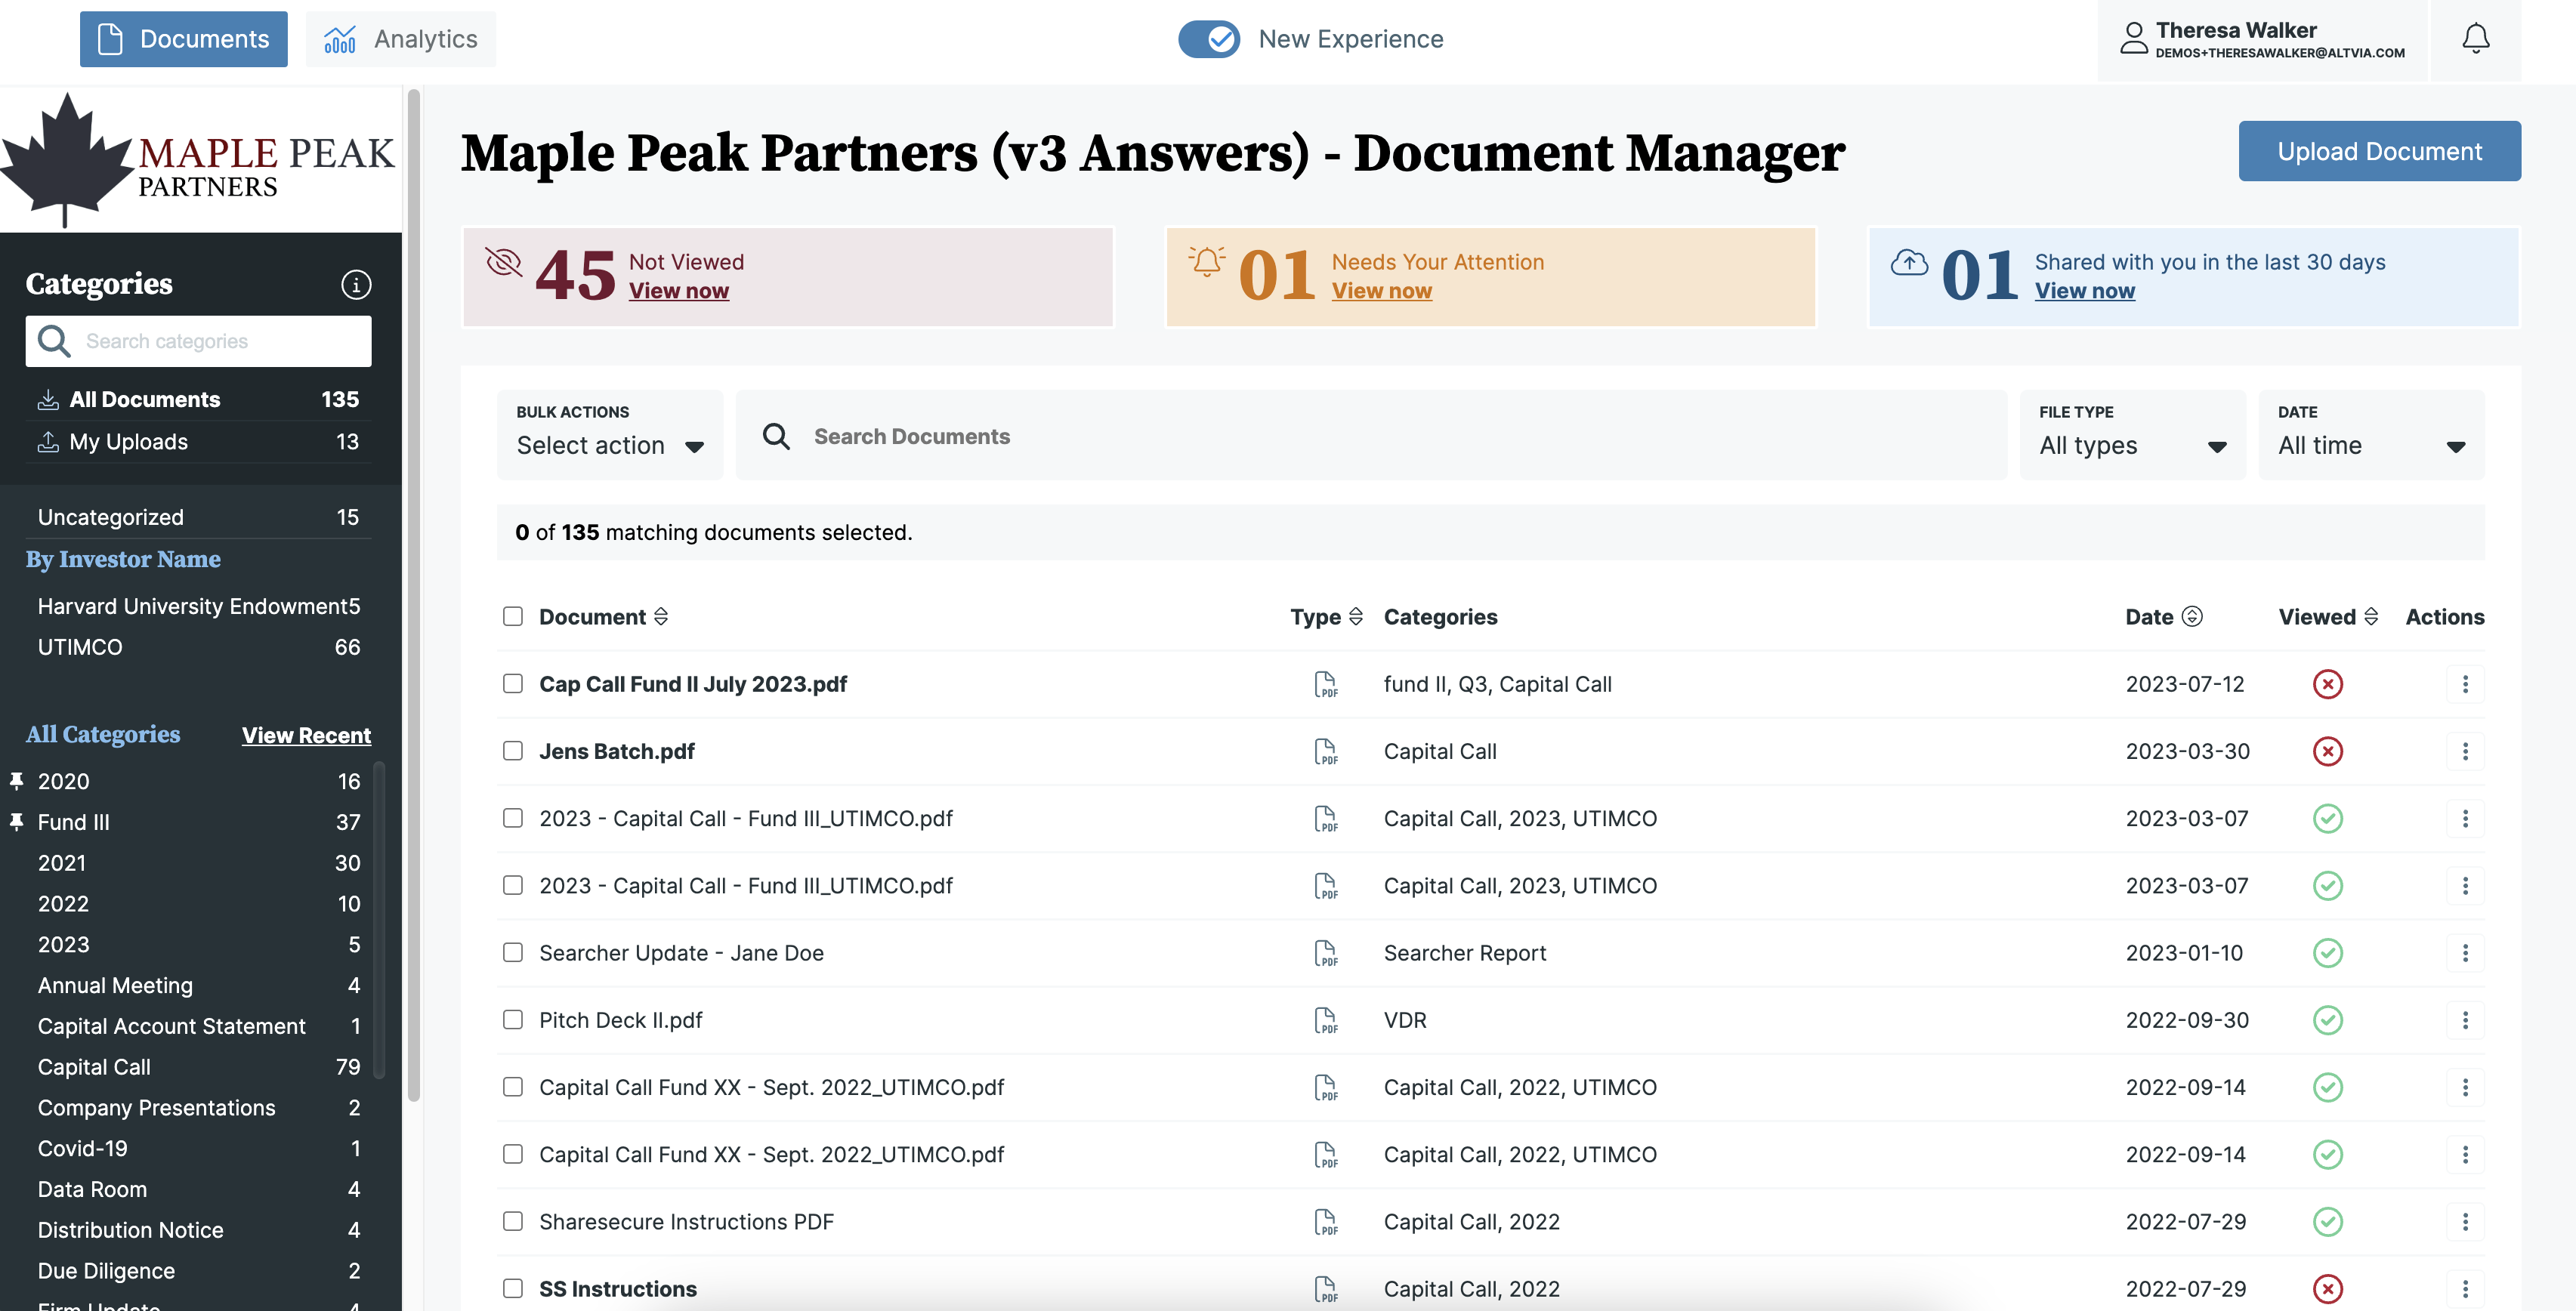Open the Bulk Actions Select action dropdown
This screenshot has width=2576, height=1311.
610,435
